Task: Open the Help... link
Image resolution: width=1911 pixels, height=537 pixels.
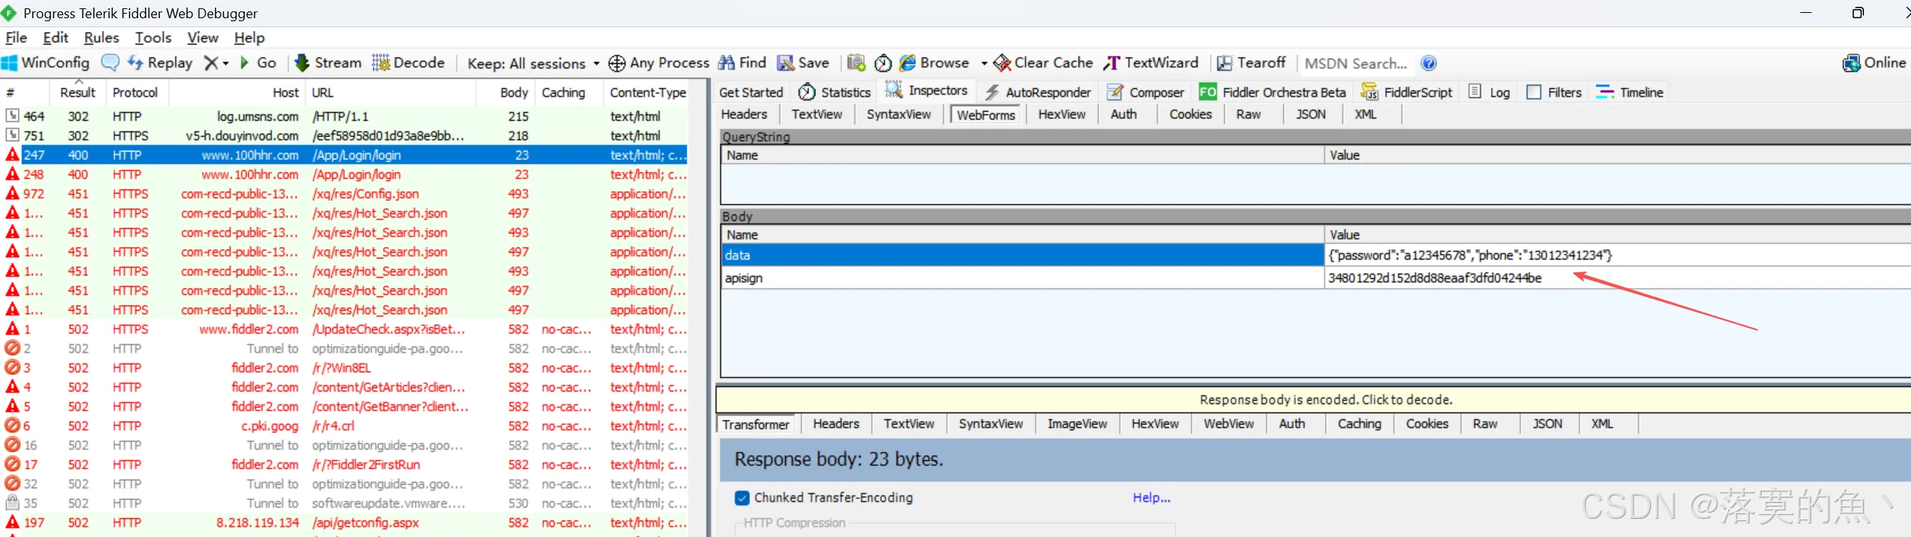Action: [x=1151, y=498]
